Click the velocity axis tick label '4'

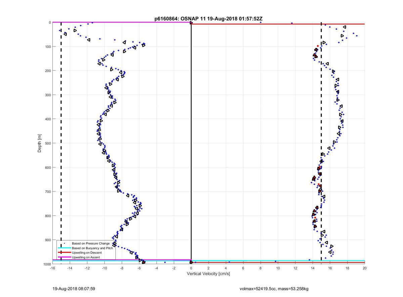click(226, 268)
